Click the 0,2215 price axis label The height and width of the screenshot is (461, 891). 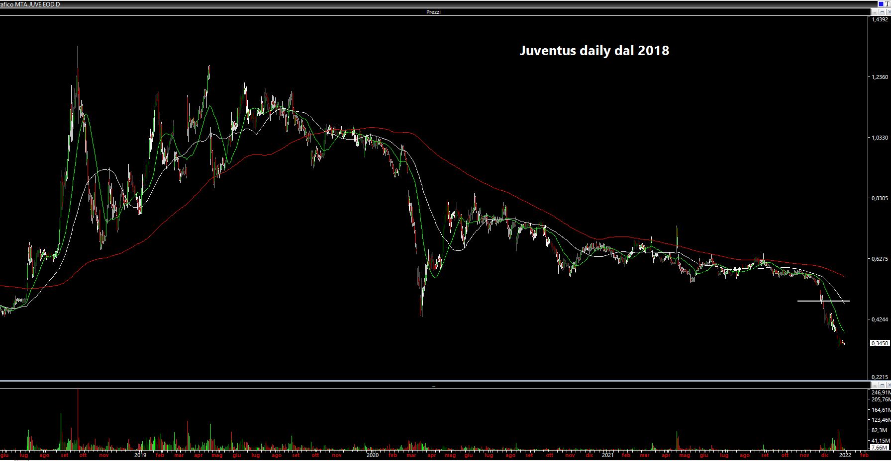click(880, 377)
